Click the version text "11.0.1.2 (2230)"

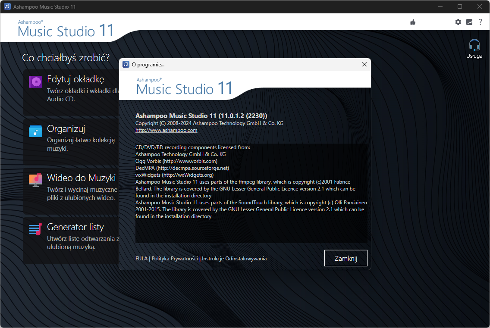[x=243, y=116]
